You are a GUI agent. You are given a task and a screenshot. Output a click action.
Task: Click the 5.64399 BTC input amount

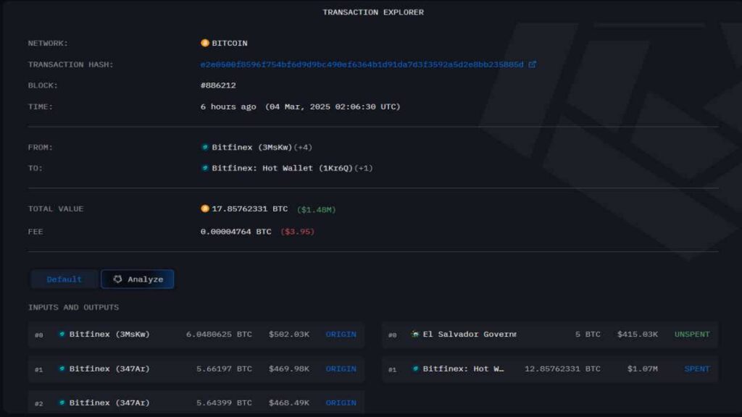point(224,403)
